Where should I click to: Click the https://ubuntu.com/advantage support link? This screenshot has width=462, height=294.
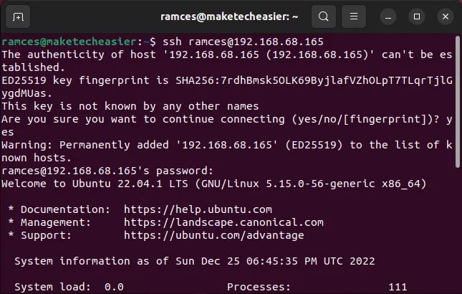point(214,235)
